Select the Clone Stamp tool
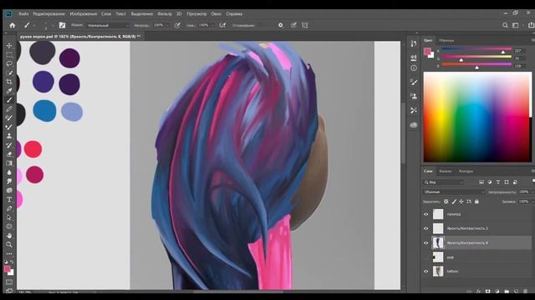Viewport: 535px width, 300px height. 9,136
